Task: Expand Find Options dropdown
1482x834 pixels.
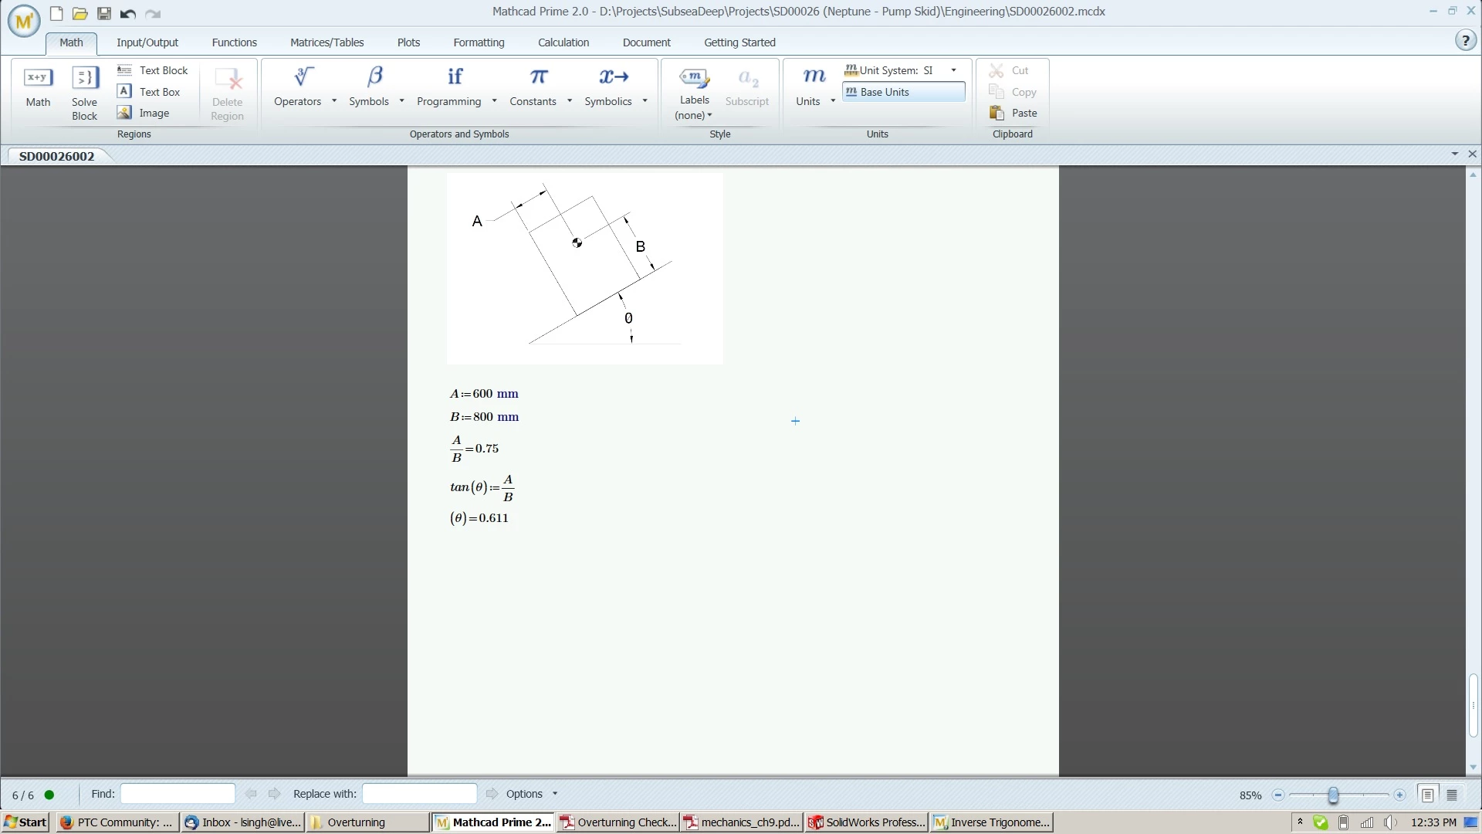Action: [x=555, y=794]
